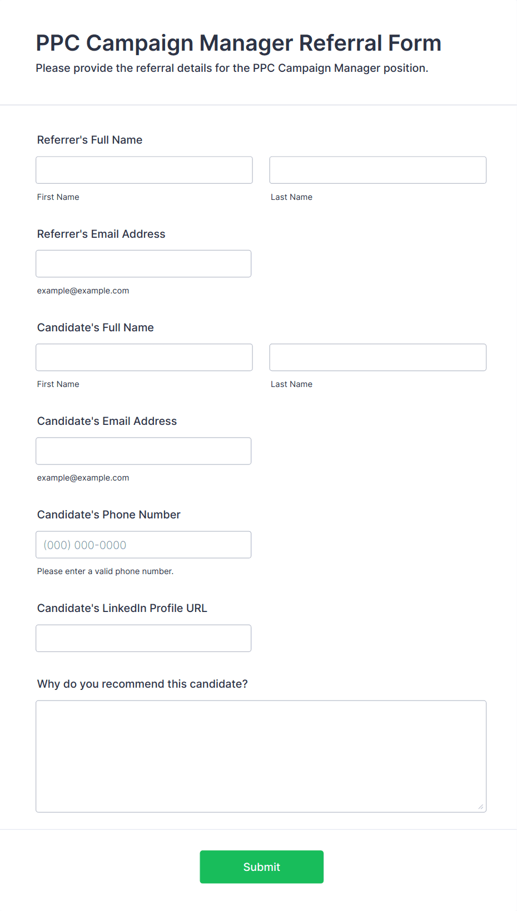Click the "Candidate's Full Name" label
The width and height of the screenshot is (517, 911).
pos(96,327)
